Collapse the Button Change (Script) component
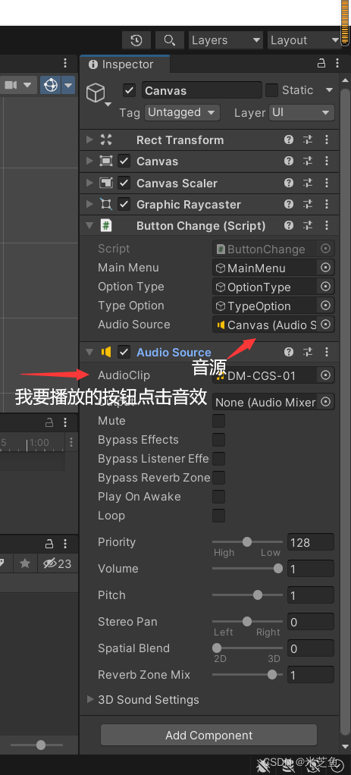 [89, 225]
